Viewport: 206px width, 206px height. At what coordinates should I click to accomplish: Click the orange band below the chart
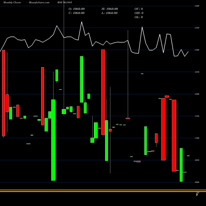pyautogui.click(x=103, y=191)
